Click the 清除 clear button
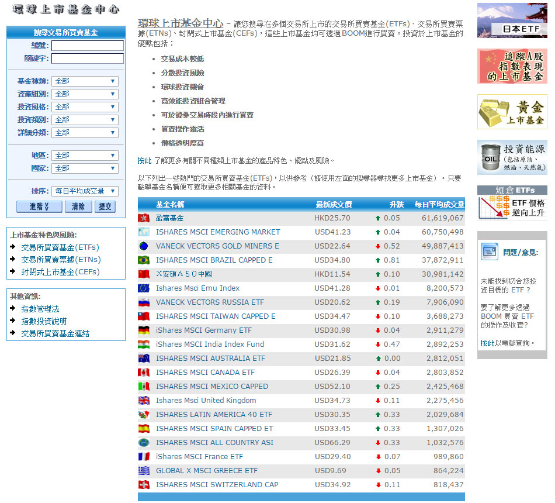The height and width of the screenshot is (503, 555). coord(78,206)
